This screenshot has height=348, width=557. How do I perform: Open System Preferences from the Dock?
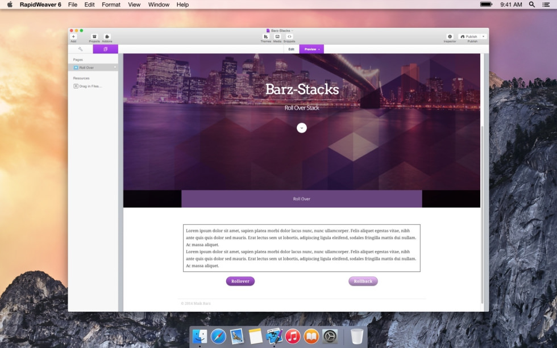point(330,336)
